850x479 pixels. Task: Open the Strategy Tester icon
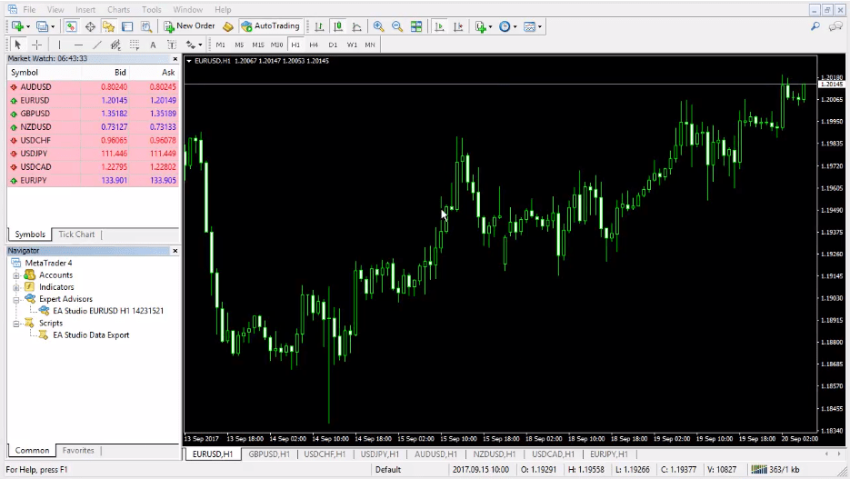tap(145, 26)
